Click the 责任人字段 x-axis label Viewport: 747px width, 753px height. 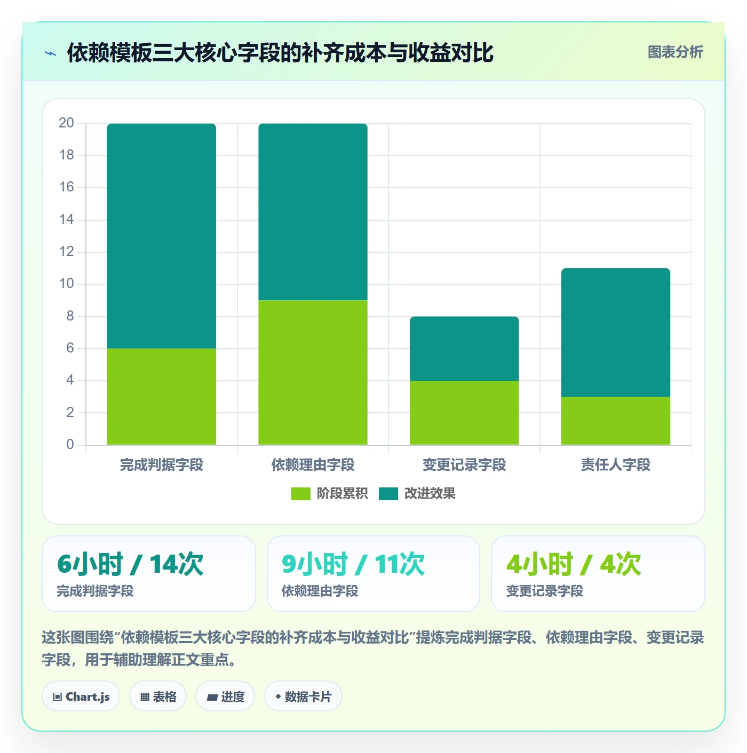(x=616, y=465)
